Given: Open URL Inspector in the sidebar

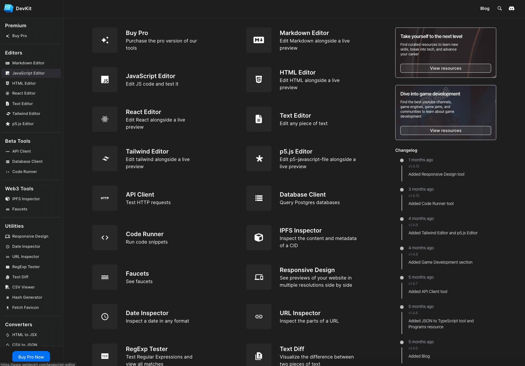Looking at the screenshot, I should pos(31,257).
